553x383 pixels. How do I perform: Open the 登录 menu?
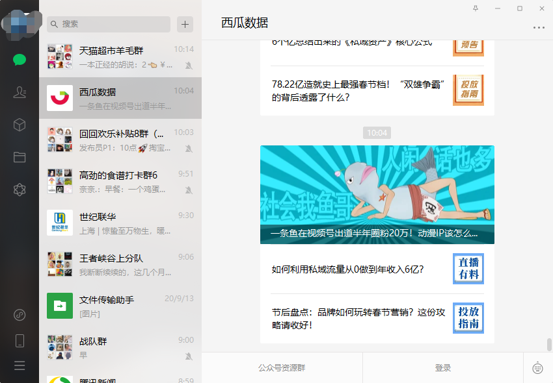(443, 368)
